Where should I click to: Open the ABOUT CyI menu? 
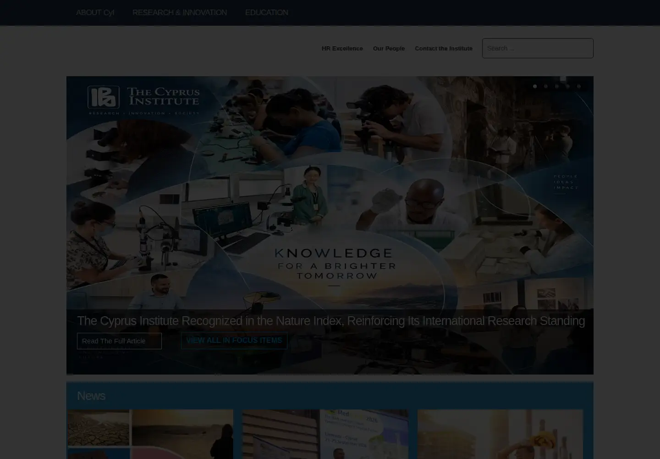[x=95, y=12]
